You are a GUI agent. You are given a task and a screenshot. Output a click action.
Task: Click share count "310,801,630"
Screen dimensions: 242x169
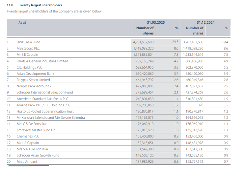pyautogui.click(x=194, y=99)
